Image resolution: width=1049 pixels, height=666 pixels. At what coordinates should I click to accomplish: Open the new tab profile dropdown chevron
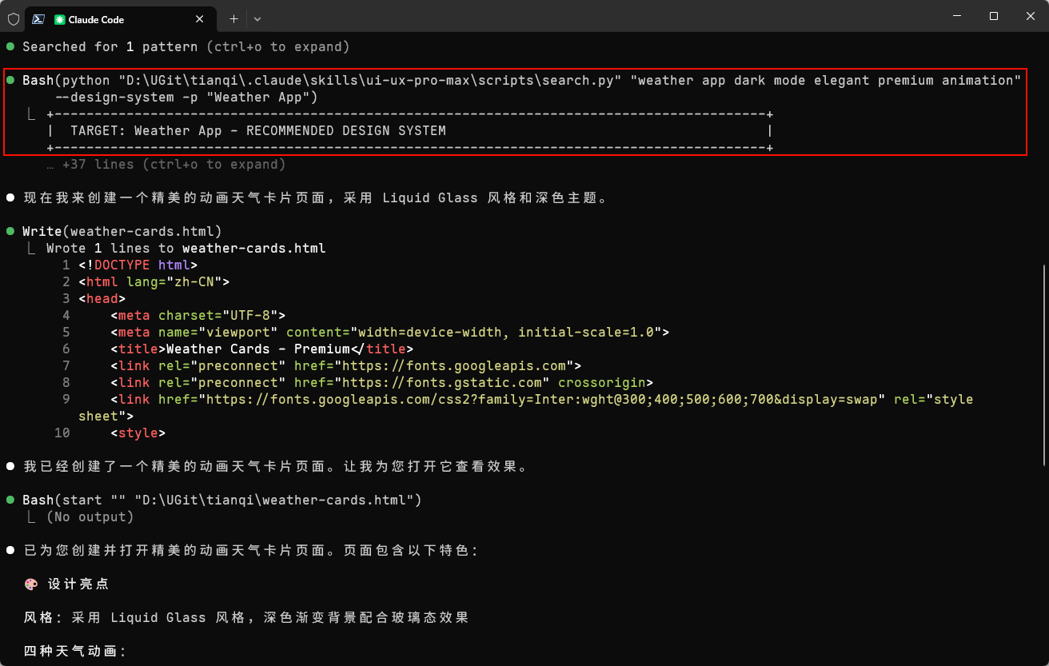(x=257, y=18)
